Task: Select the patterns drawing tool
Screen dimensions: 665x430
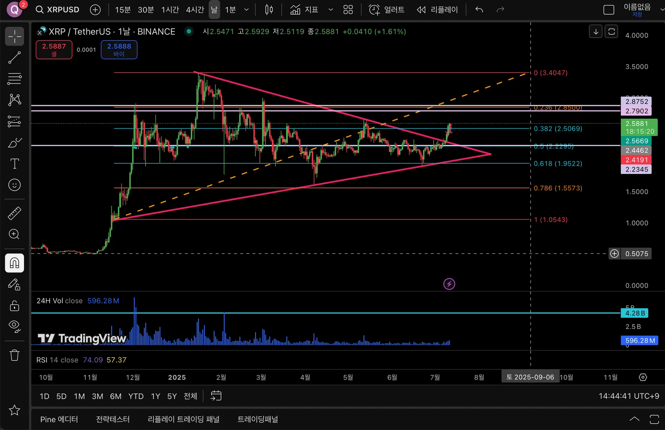Action: pyautogui.click(x=14, y=100)
